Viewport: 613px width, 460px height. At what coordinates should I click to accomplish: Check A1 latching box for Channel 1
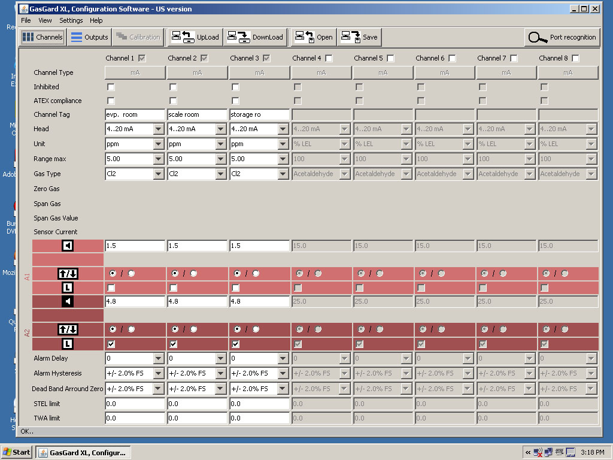pyautogui.click(x=111, y=288)
